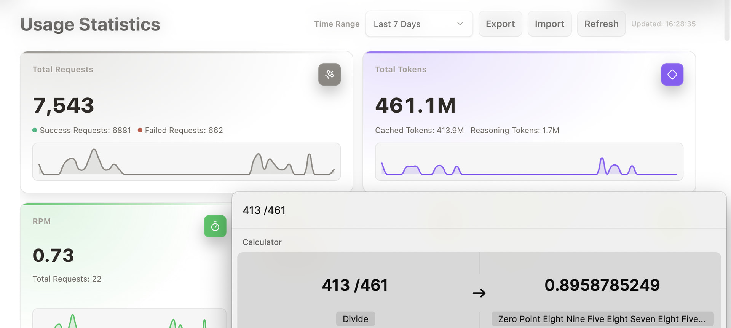This screenshot has height=328, width=731.
Task: Click Total Requests: 22 under RPM
Action: click(67, 279)
